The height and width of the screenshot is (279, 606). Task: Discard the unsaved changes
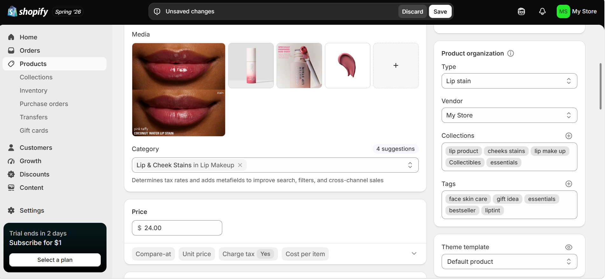click(x=412, y=11)
